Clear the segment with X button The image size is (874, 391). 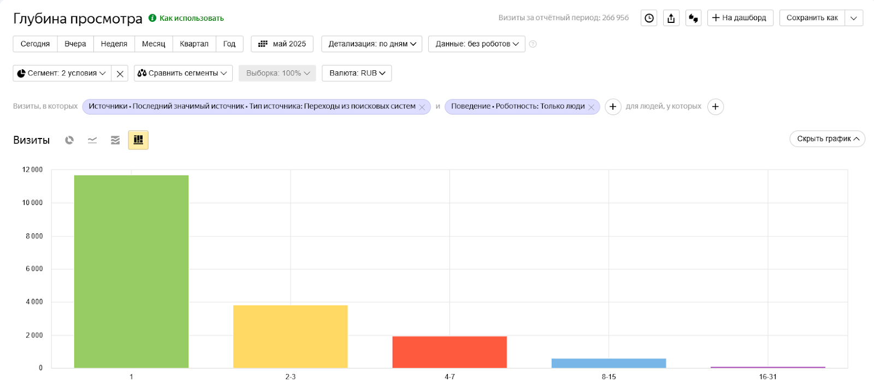(x=120, y=74)
